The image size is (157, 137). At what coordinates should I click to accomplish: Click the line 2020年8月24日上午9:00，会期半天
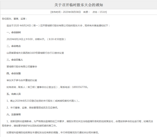[x=36, y=39]
